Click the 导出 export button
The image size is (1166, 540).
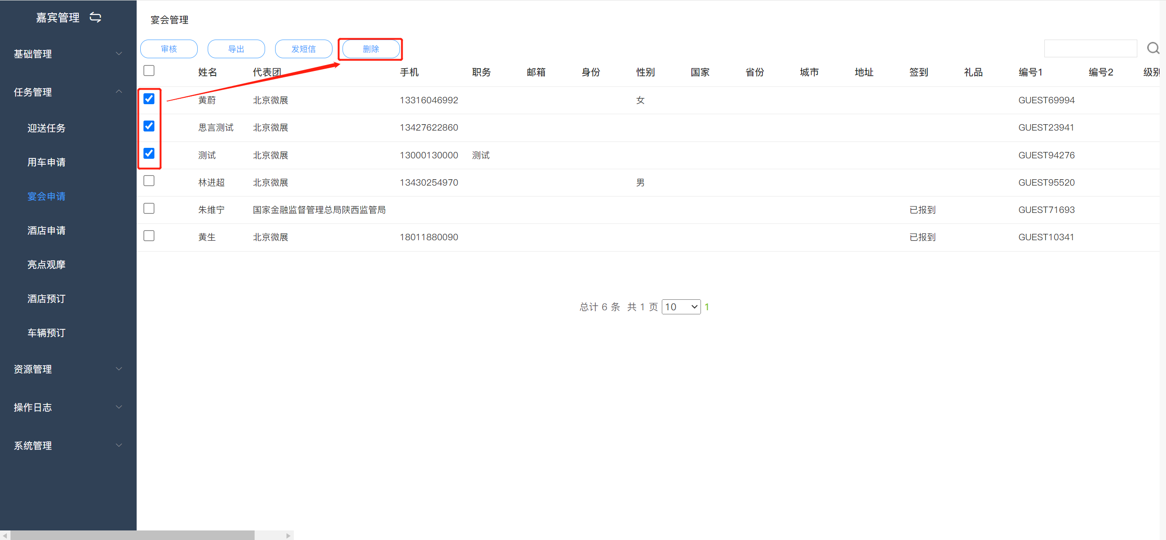tap(236, 49)
